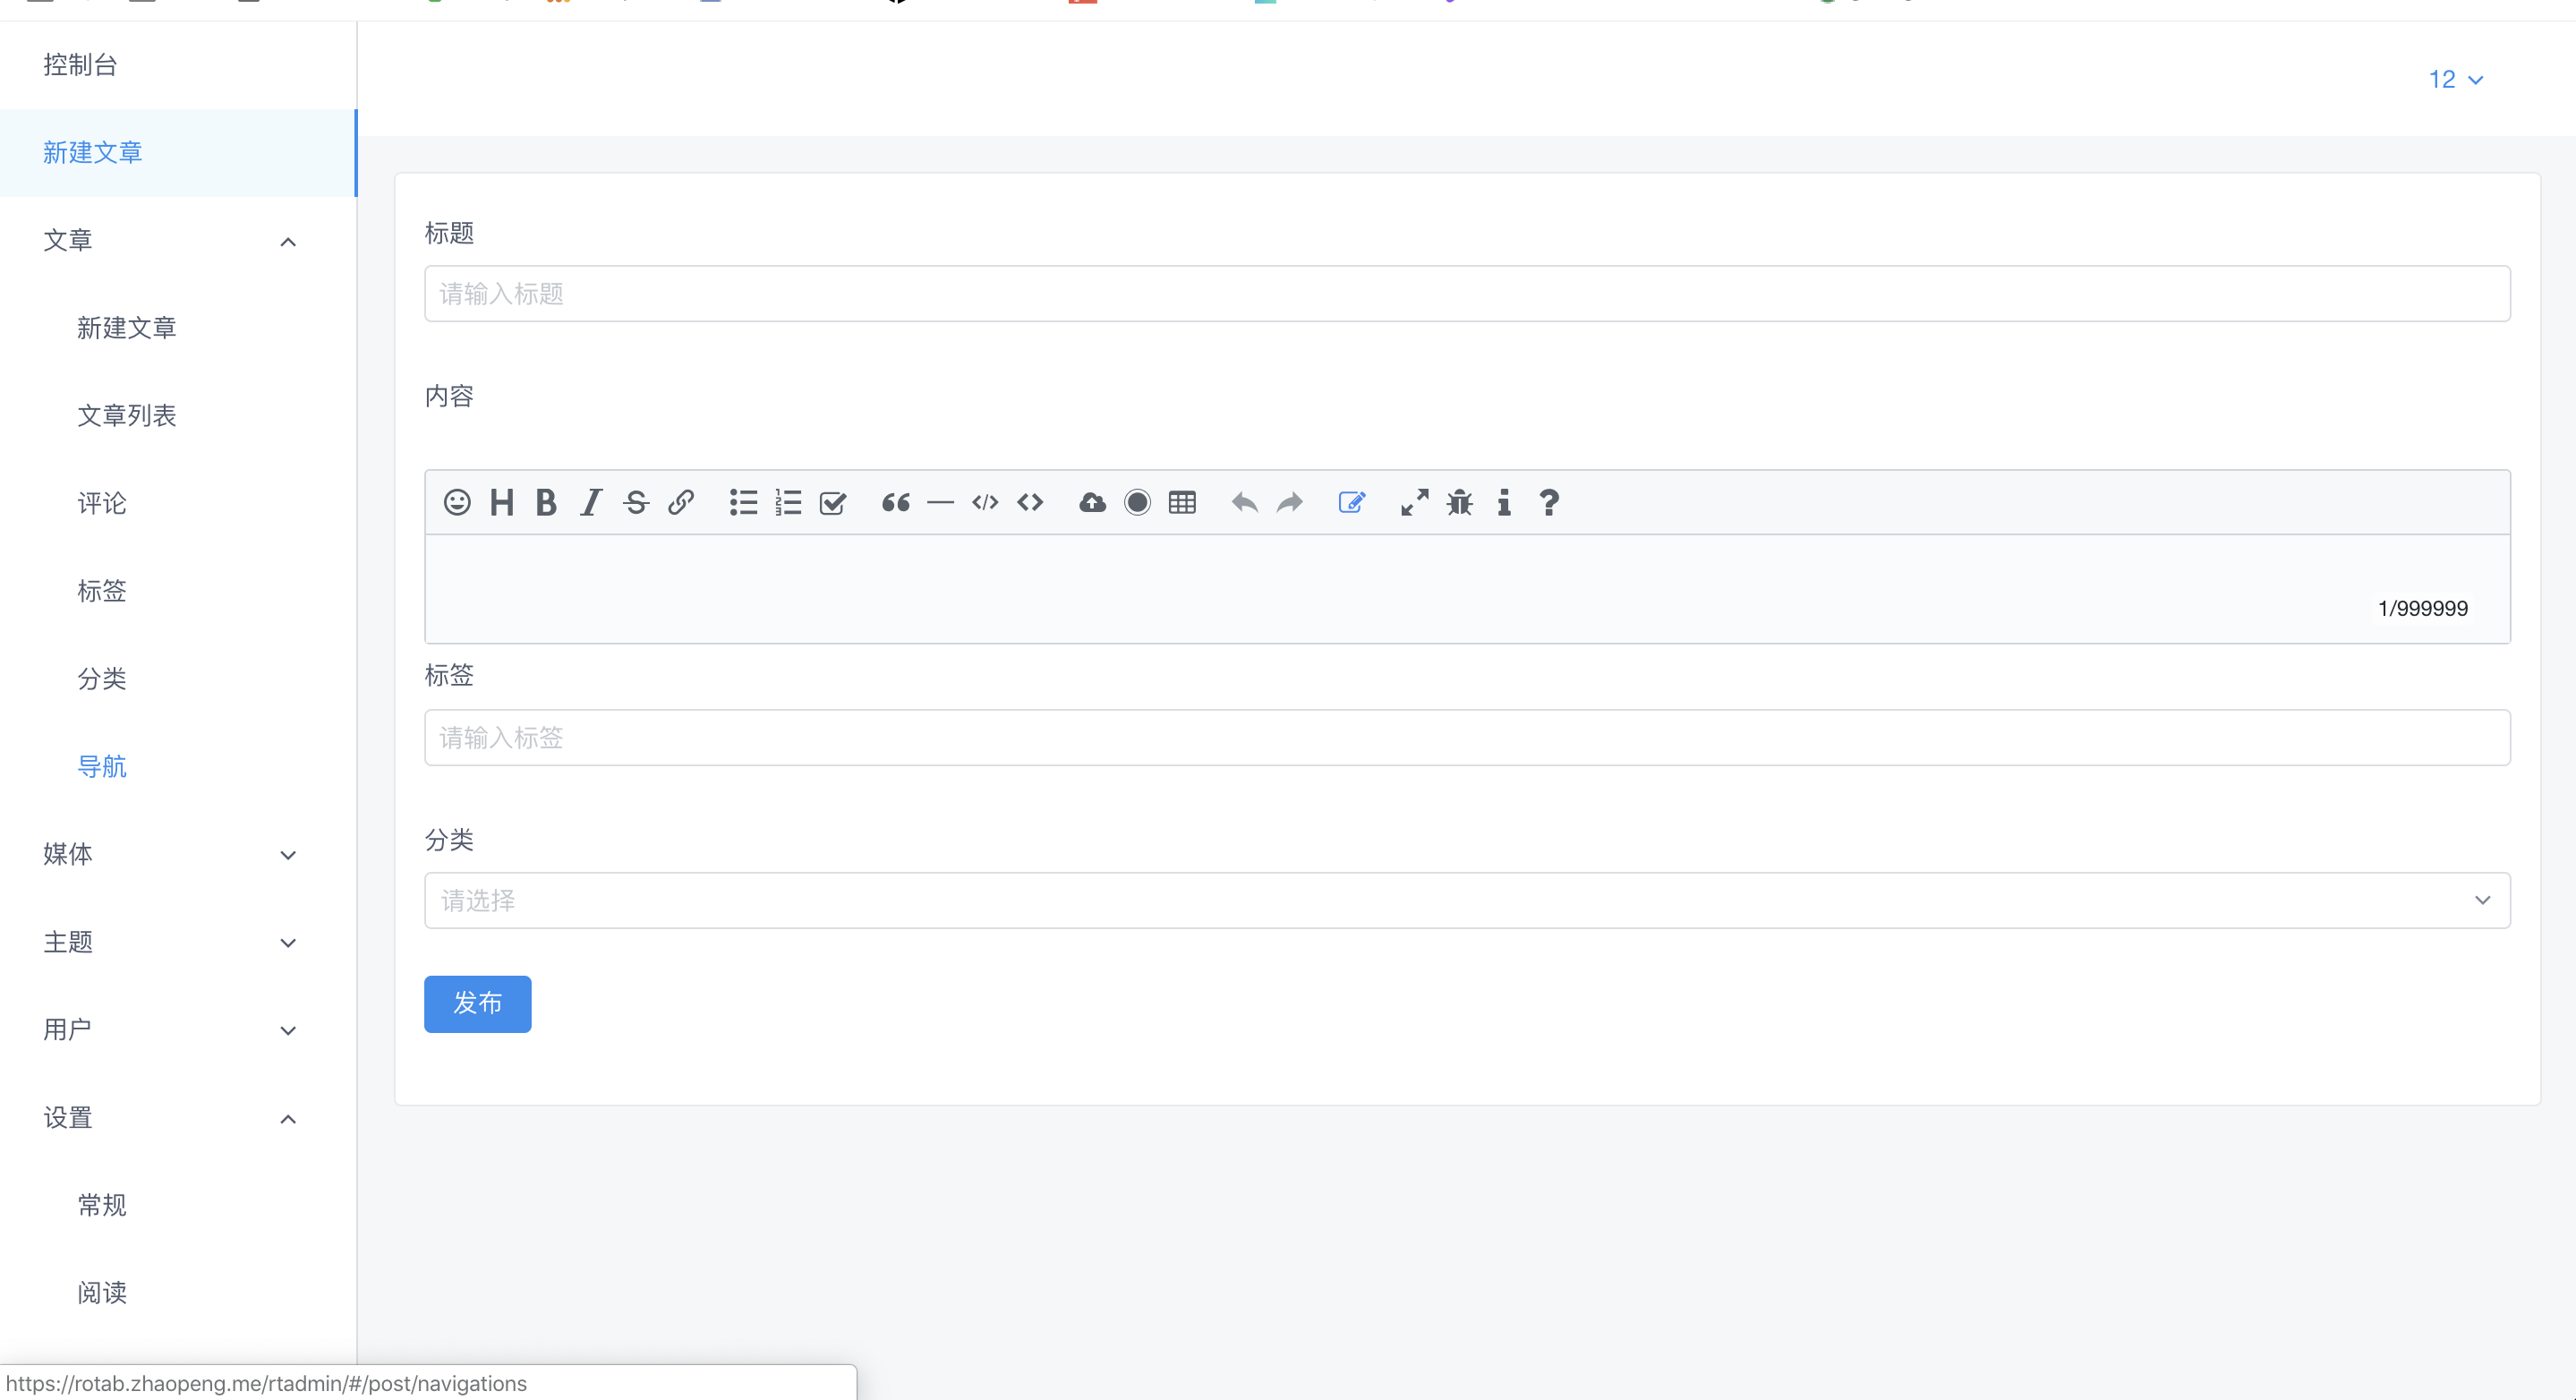This screenshot has height=1400, width=2576.
Task: Open the 分类 category dropdown
Action: (1466, 900)
